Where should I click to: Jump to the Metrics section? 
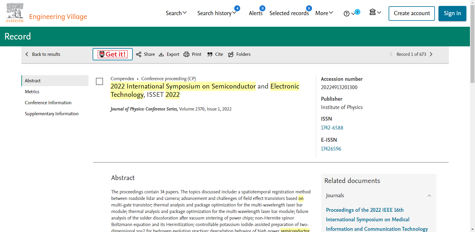(32, 92)
